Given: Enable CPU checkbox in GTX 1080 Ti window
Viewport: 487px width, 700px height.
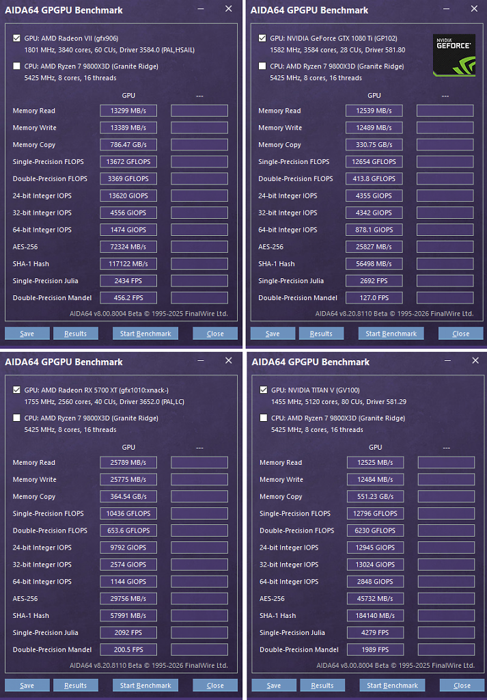Looking at the screenshot, I should coord(263,66).
